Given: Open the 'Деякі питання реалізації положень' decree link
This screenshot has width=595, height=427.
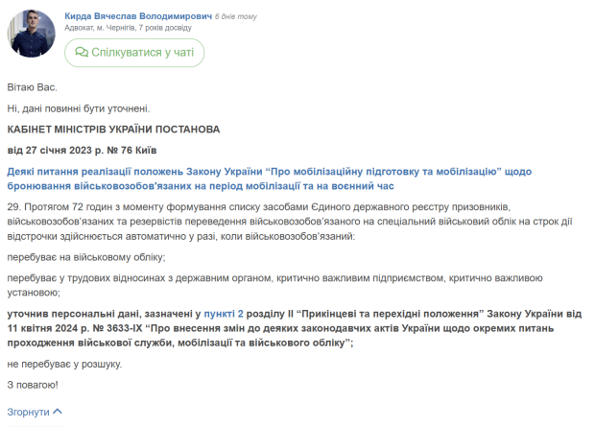Looking at the screenshot, I should pos(269,178).
